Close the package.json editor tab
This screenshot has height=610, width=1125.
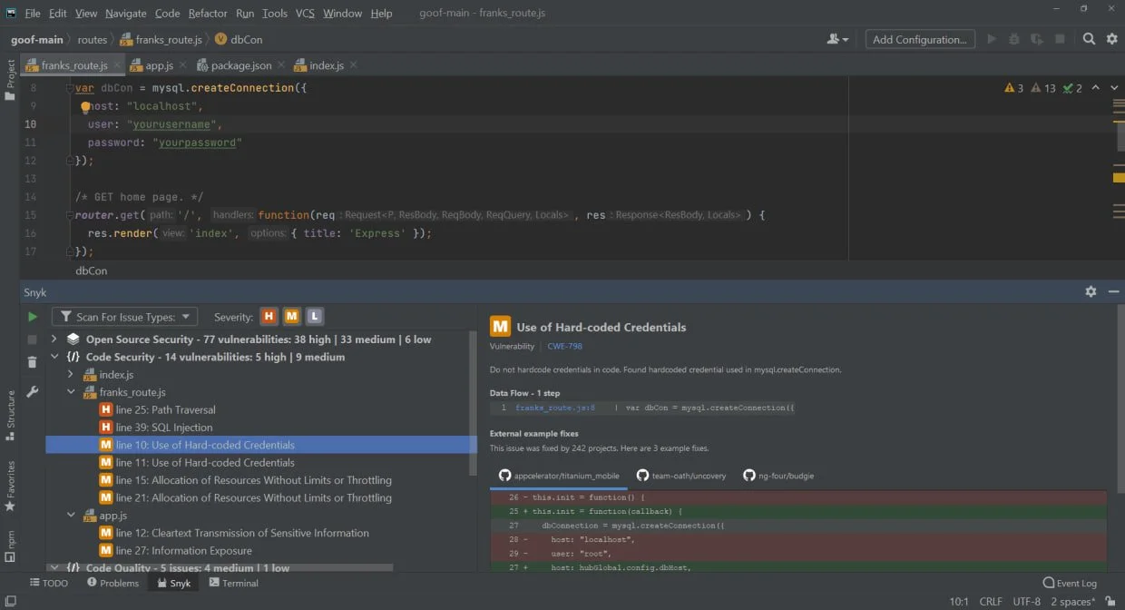280,65
